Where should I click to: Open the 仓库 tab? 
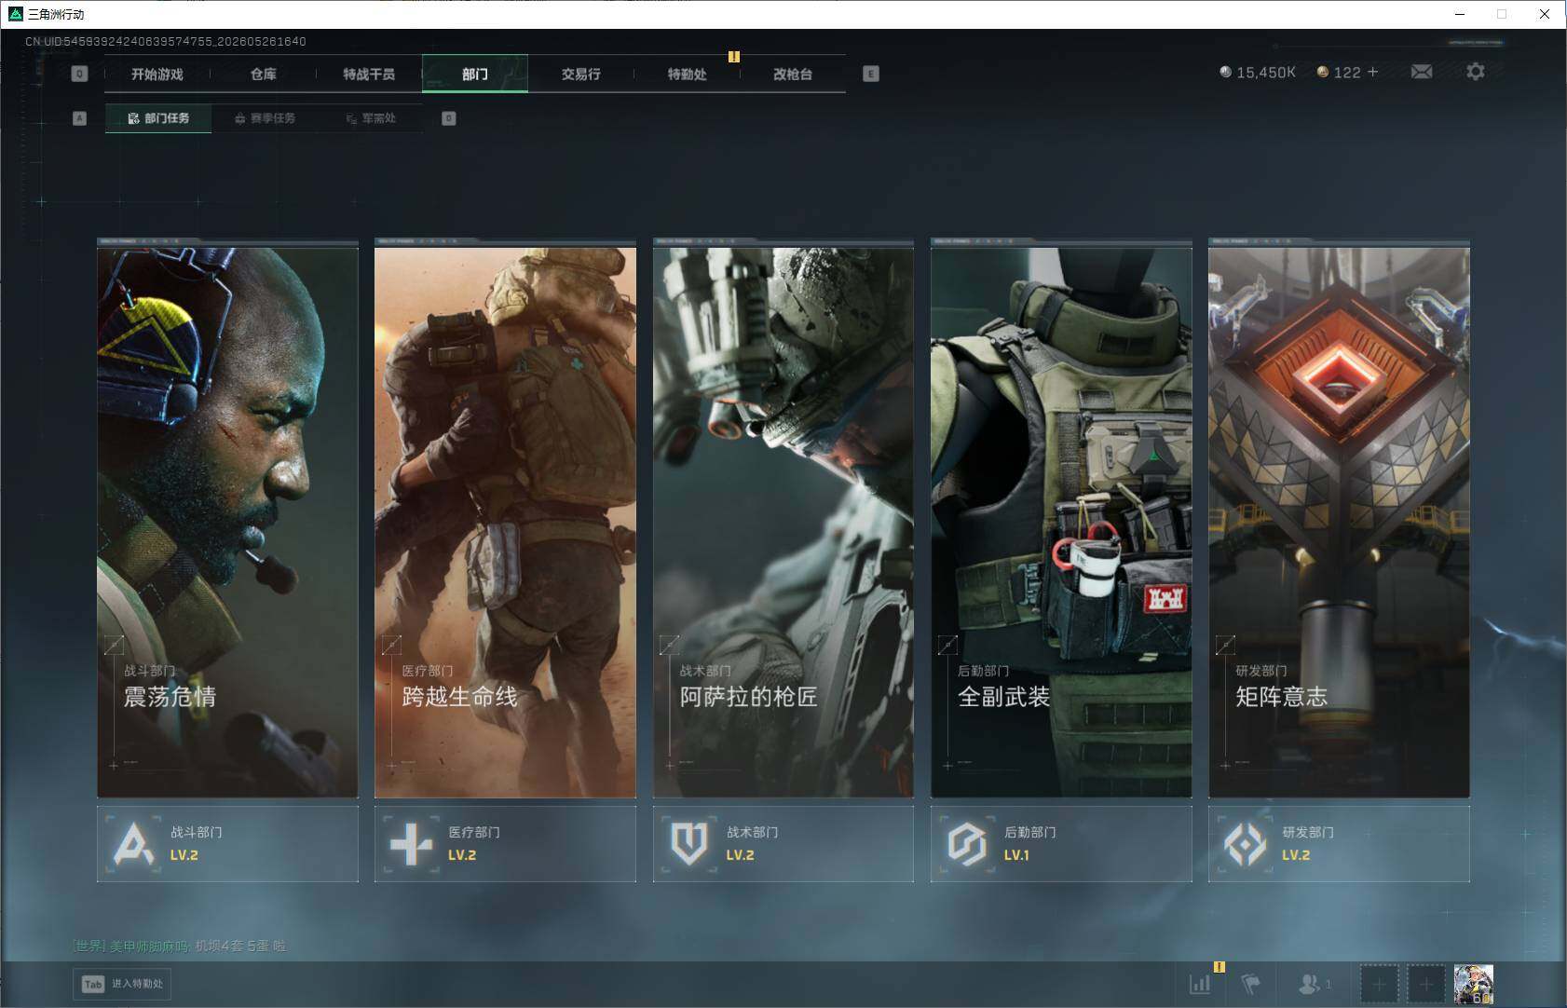[x=264, y=74]
